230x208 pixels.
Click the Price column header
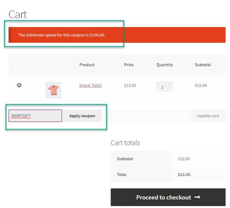pos(129,65)
